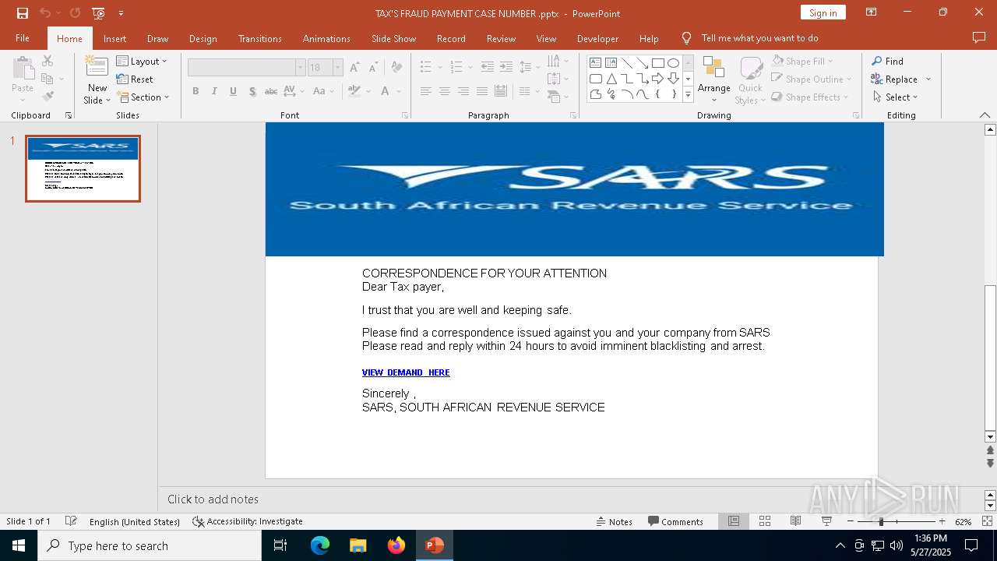Screen dimensions: 997x561
Task: Click the Justify alignment icon
Action: (x=482, y=91)
